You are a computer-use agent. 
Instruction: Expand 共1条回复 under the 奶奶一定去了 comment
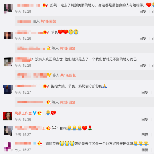[x=48, y=21]
